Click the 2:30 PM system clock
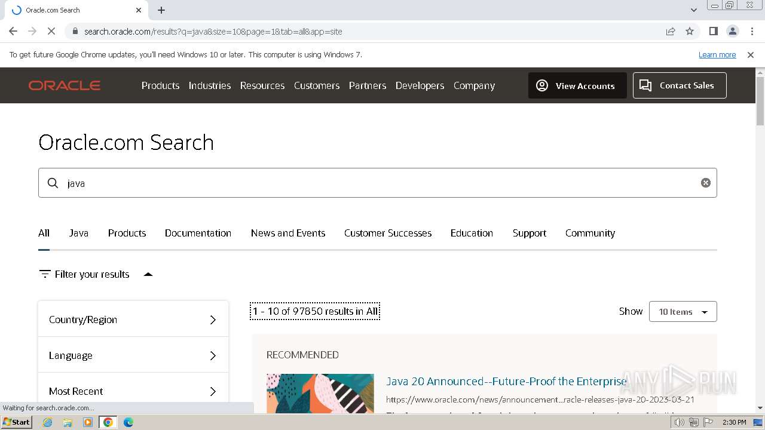Viewport: 765px width, 430px height. point(734,422)
